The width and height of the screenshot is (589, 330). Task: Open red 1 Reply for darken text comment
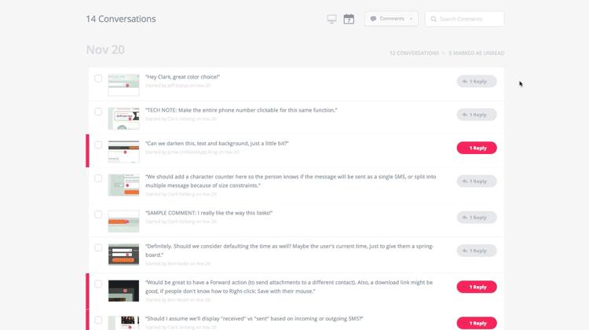click(477, 148)
